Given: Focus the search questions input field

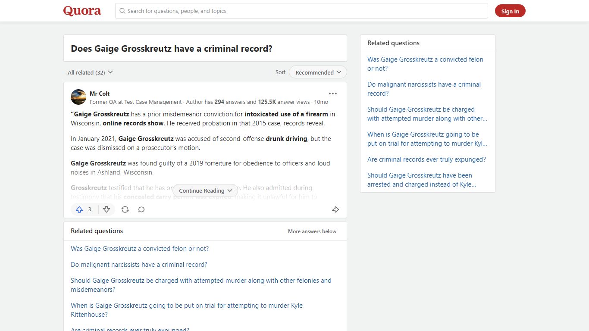Looking at the screenshot, I should pyautogui.click(x=301, y=11).
